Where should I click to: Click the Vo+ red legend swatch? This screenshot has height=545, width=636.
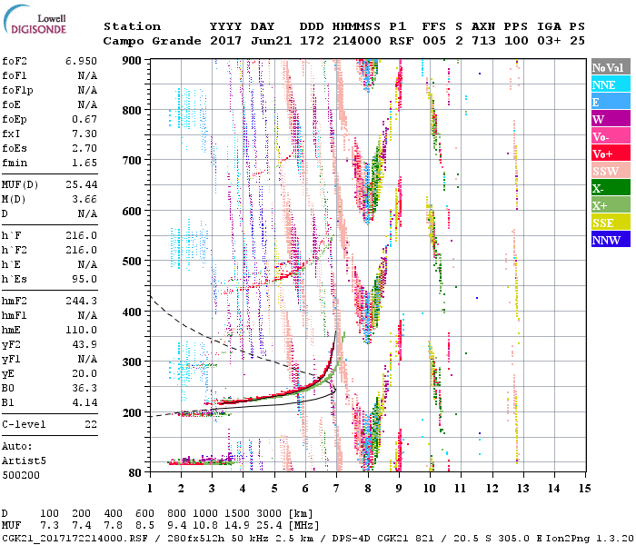click(x=611, y=154)
